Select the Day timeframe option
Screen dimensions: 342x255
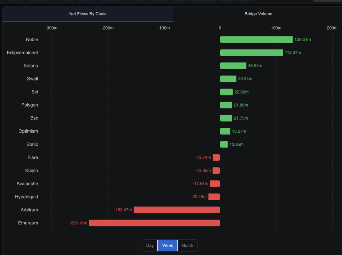[x=150, y=245]
